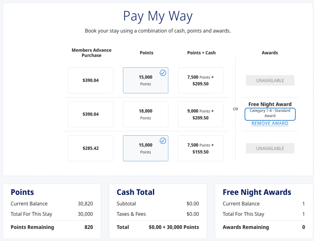Viewport: 314px width, 241px height.
Task: Click the Pay My Way heading
Action: 157,16
